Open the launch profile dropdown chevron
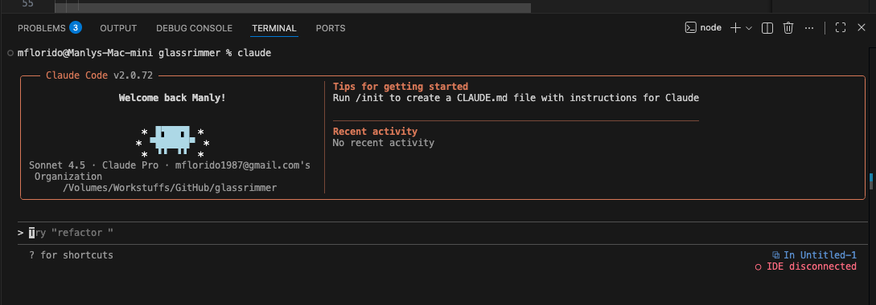The width and height of the screenshot is (876, 305). [749, 28]
